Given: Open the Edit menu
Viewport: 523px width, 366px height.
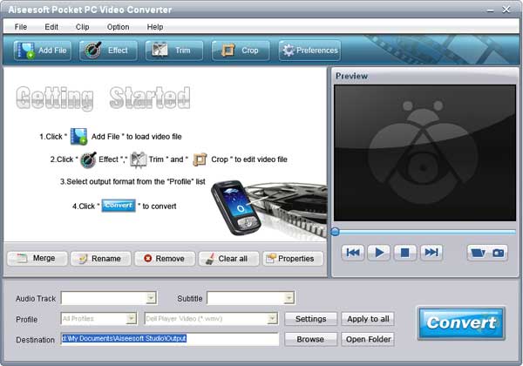Looking at the screenshot, I should 51,27.
